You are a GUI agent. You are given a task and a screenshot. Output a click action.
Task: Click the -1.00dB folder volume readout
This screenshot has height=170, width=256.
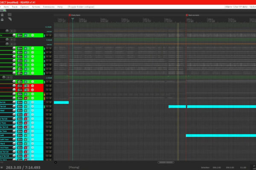click(x=49, y=78)
